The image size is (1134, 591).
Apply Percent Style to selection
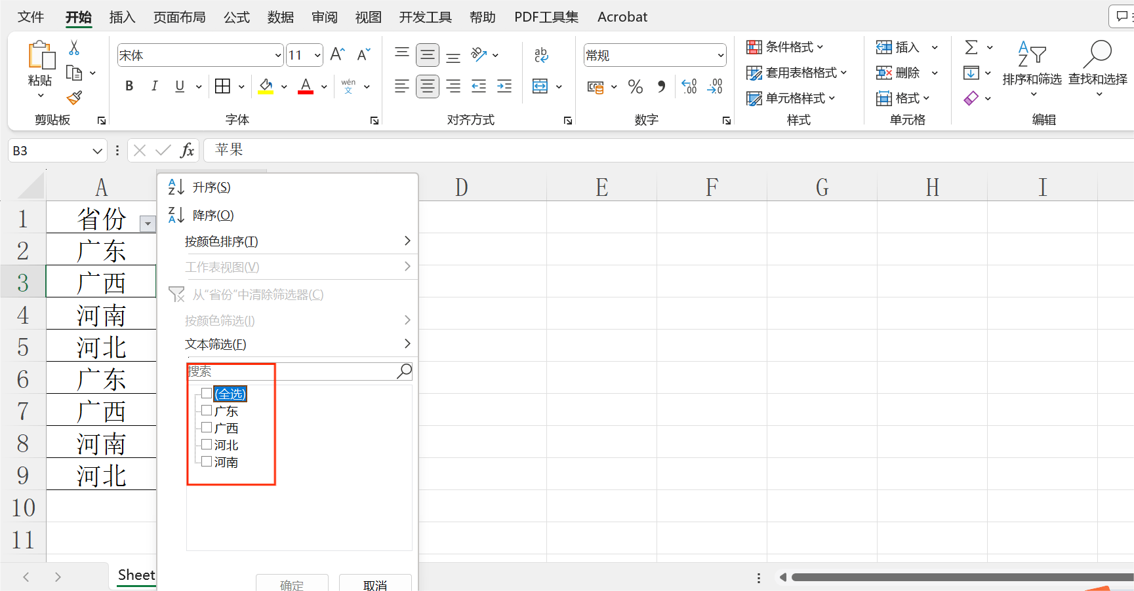pos(634,86)
